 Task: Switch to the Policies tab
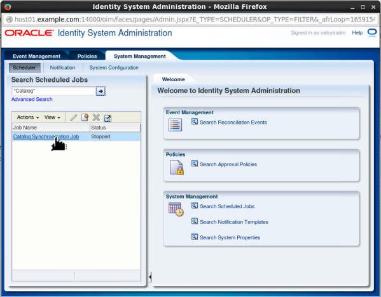pyautogui.click(x=87, y=56)
